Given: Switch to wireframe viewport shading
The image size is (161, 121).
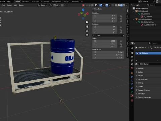Looking at the screenshot, I should 116,5.
